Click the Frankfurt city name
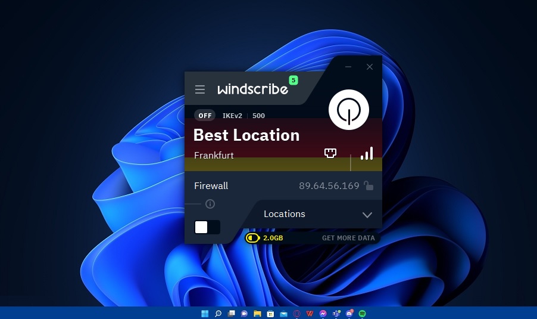537x319 pixels. pyautogui.click(x=214, y=156)
